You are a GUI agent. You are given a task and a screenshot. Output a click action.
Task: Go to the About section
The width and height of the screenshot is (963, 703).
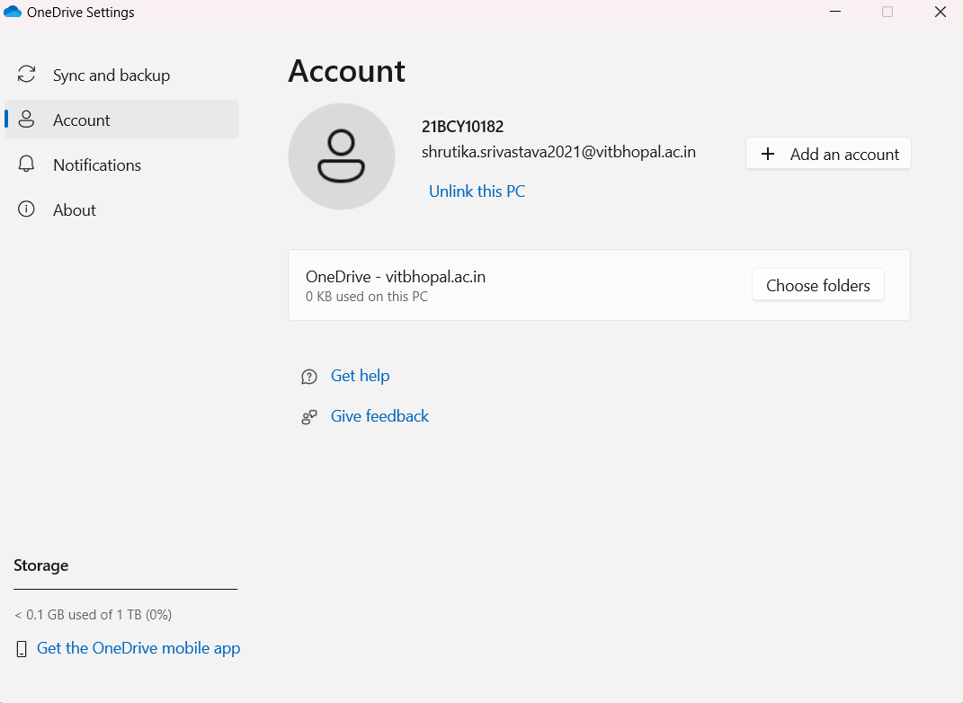pos(75,210)
